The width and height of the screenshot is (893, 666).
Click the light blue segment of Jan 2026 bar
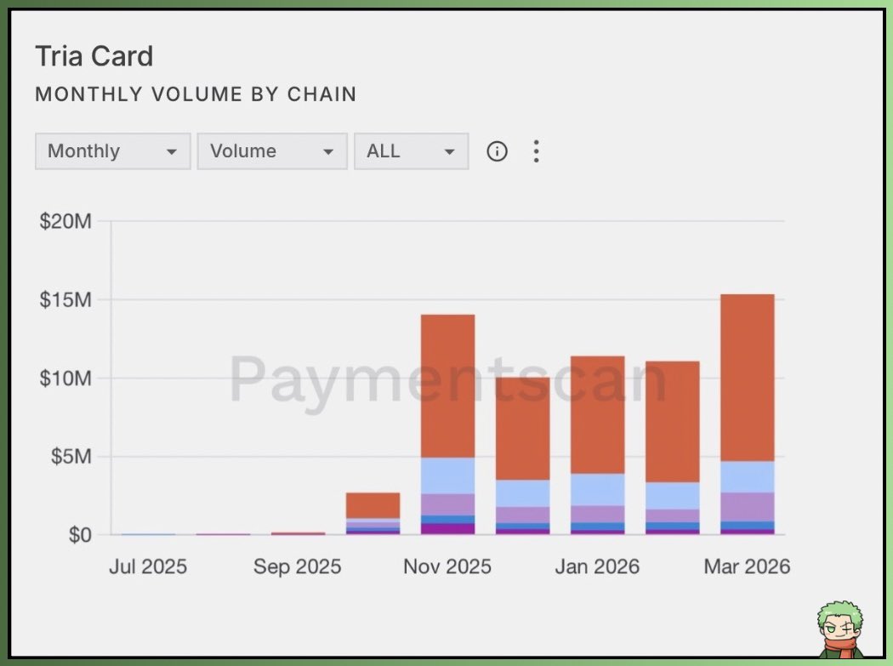[x=597, y=489]
